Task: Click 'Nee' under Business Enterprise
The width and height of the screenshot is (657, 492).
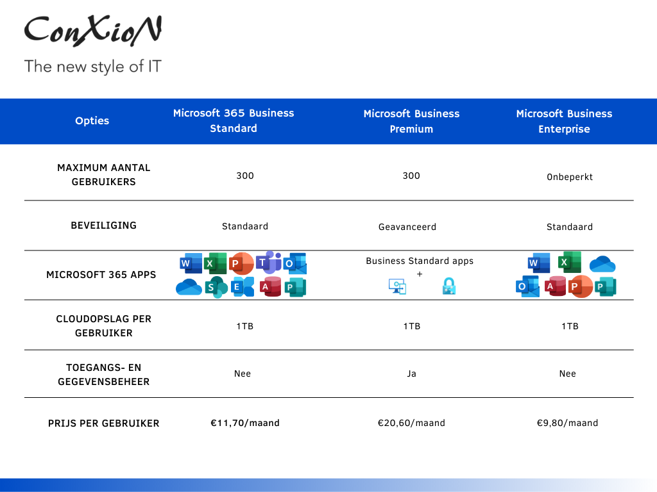Action: (x=568, y=373)
